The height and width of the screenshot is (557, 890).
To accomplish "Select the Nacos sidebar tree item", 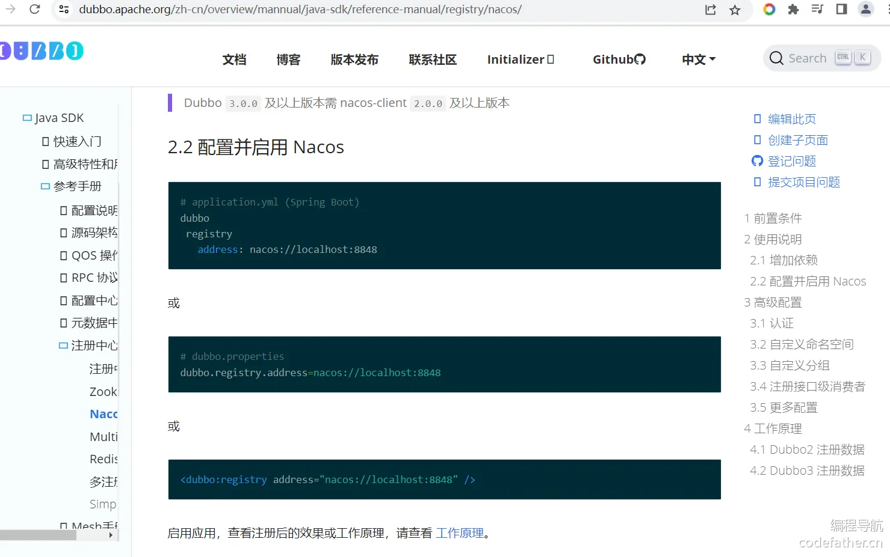I will click(x=104, y=414).
